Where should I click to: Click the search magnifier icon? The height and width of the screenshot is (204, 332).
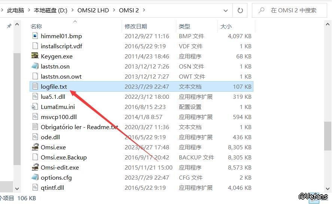(x=262, y=10)
